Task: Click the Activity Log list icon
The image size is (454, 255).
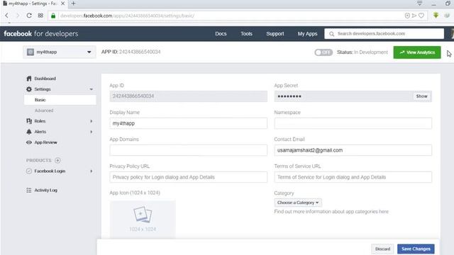Action: 29,190
